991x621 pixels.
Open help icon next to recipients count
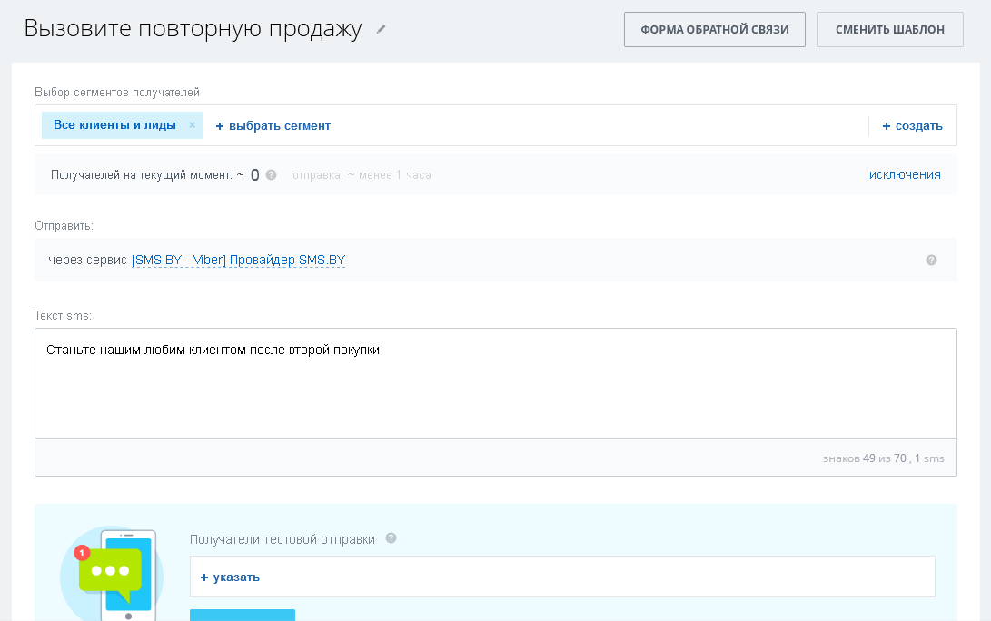point(271,174)
